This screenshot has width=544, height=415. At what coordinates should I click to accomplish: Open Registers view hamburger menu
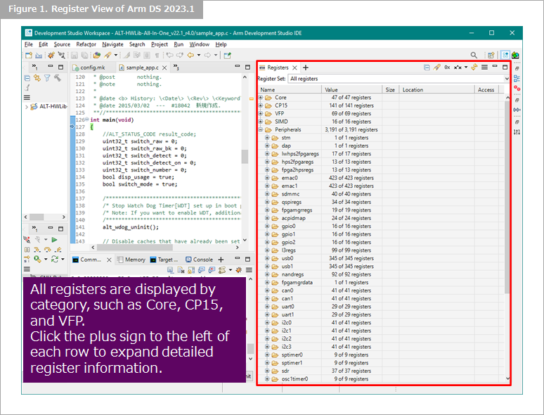tap(485, 68)
